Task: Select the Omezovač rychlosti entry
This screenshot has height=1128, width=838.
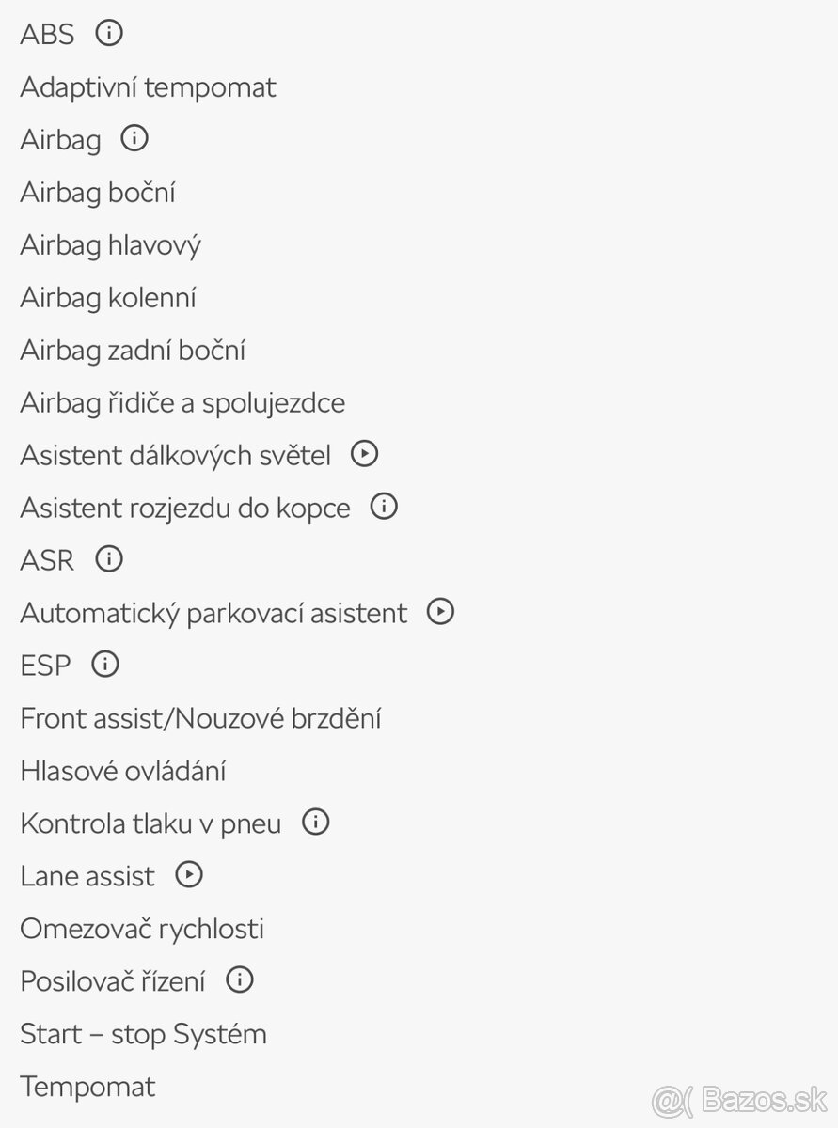Action: coord(142,930)
